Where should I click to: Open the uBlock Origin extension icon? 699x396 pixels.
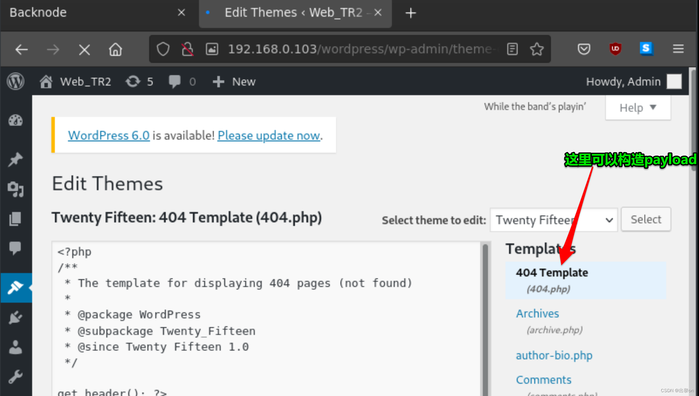(615, 49)
